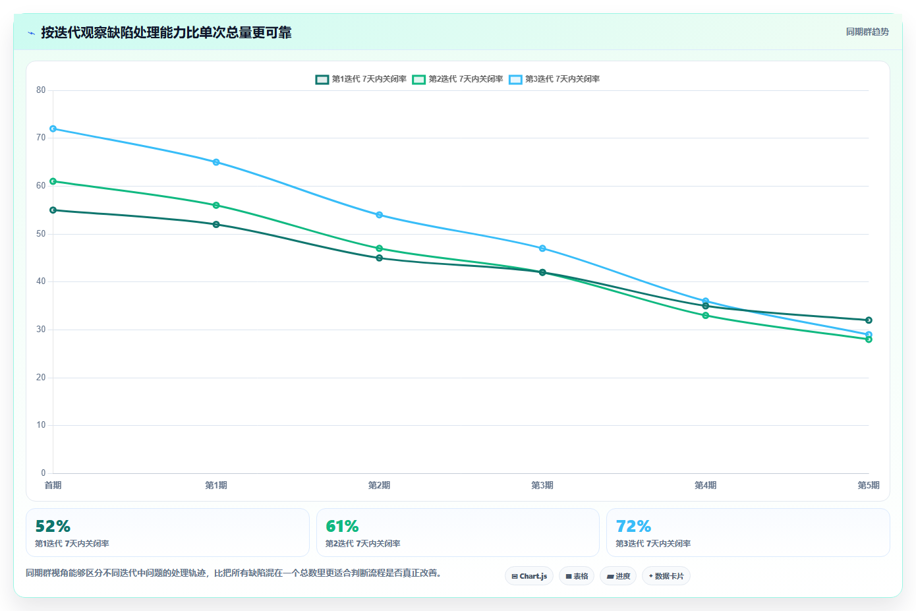
Task: Click the 表格 tag chip
Action: coord(577,576)
